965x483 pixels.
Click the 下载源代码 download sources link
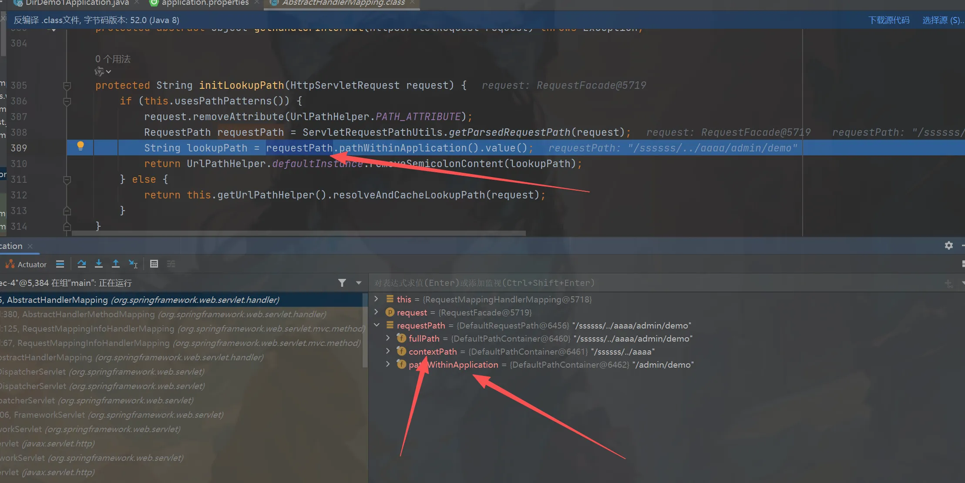889,20
